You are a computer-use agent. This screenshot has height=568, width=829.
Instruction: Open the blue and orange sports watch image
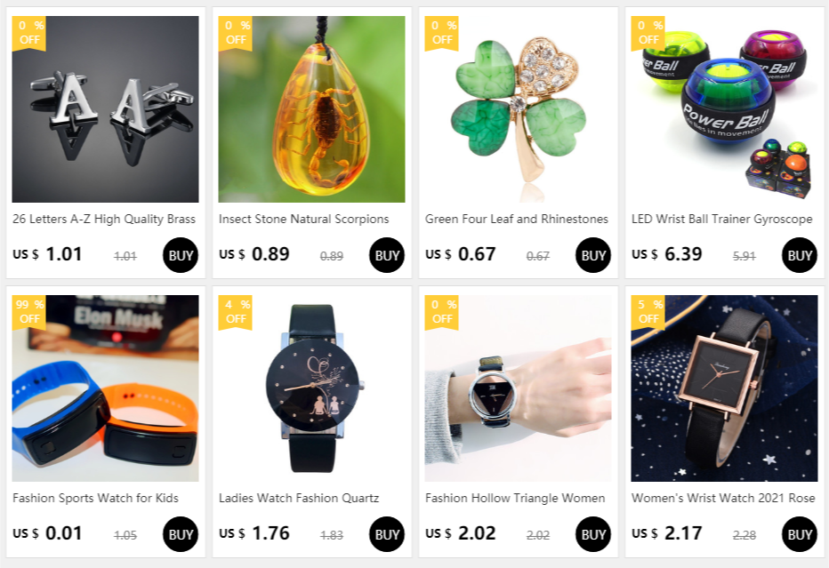tap(105, 388)
